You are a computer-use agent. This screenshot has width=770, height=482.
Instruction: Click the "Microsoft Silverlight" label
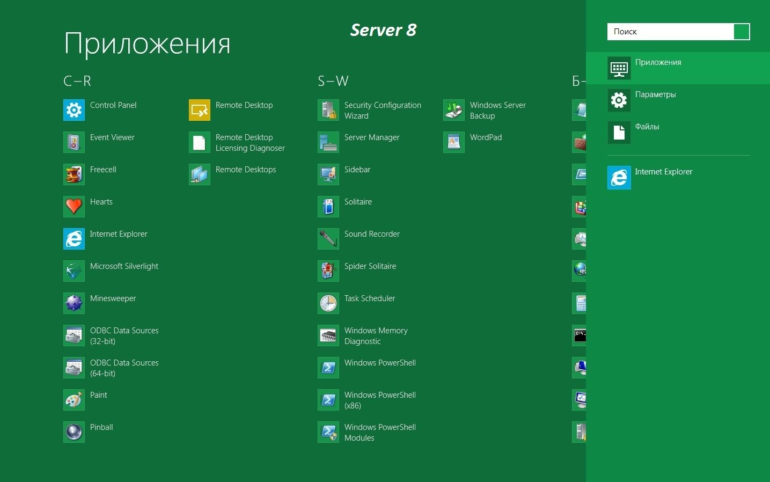click(124, 266)
